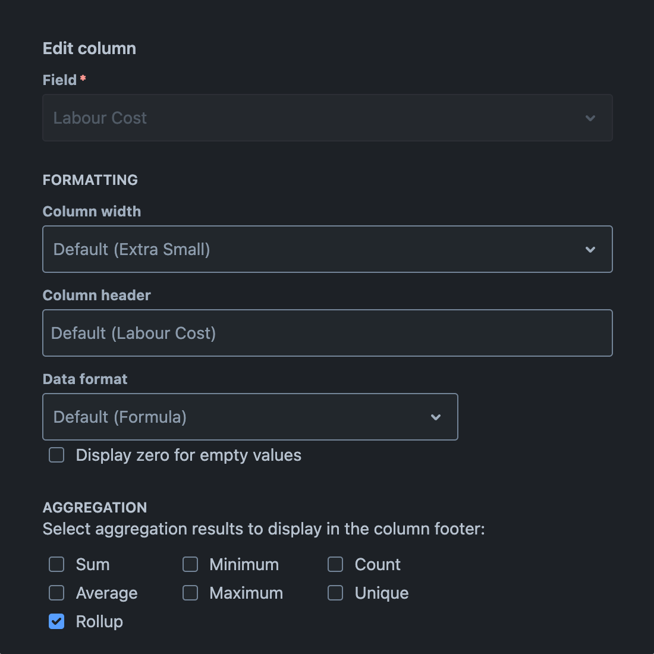Click the Edit column heading
The width and height of the screenshot is (654, 654).
(x=89, y=49)
